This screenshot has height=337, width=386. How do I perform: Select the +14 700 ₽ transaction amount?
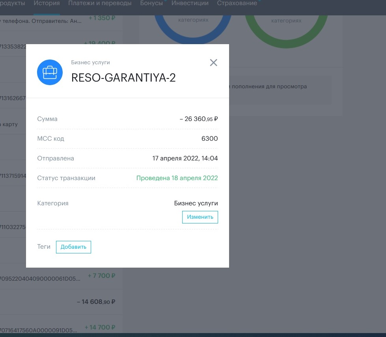click(x=100, y=328)
